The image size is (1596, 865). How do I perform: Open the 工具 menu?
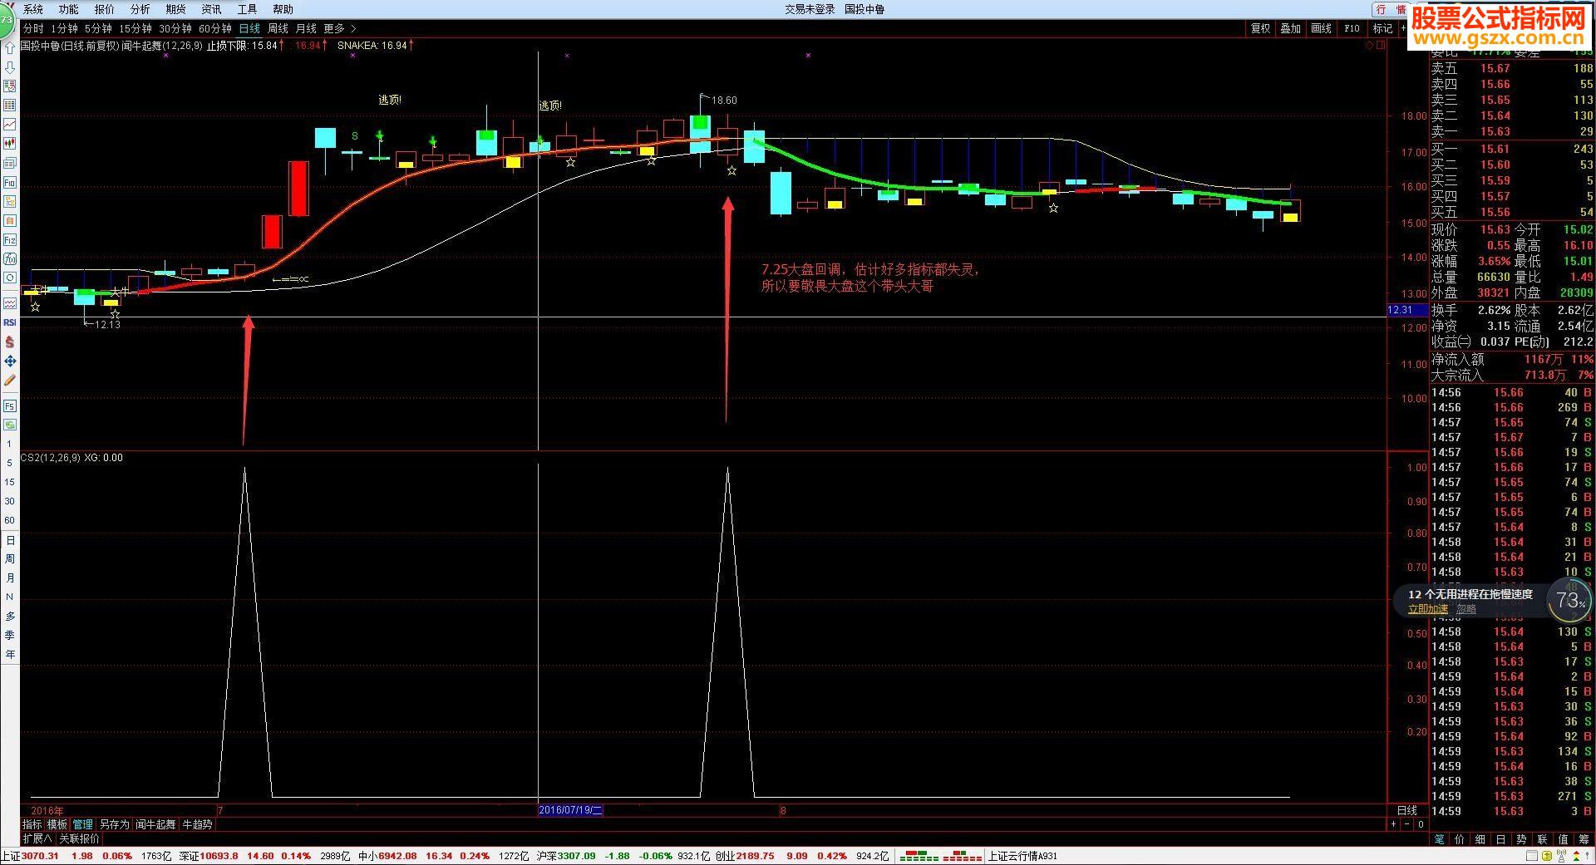coord(248,9)
